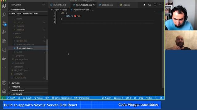Expand the NPM Scripts section
The width and height of the screenshot is (197, 110).
pos(28,90)
